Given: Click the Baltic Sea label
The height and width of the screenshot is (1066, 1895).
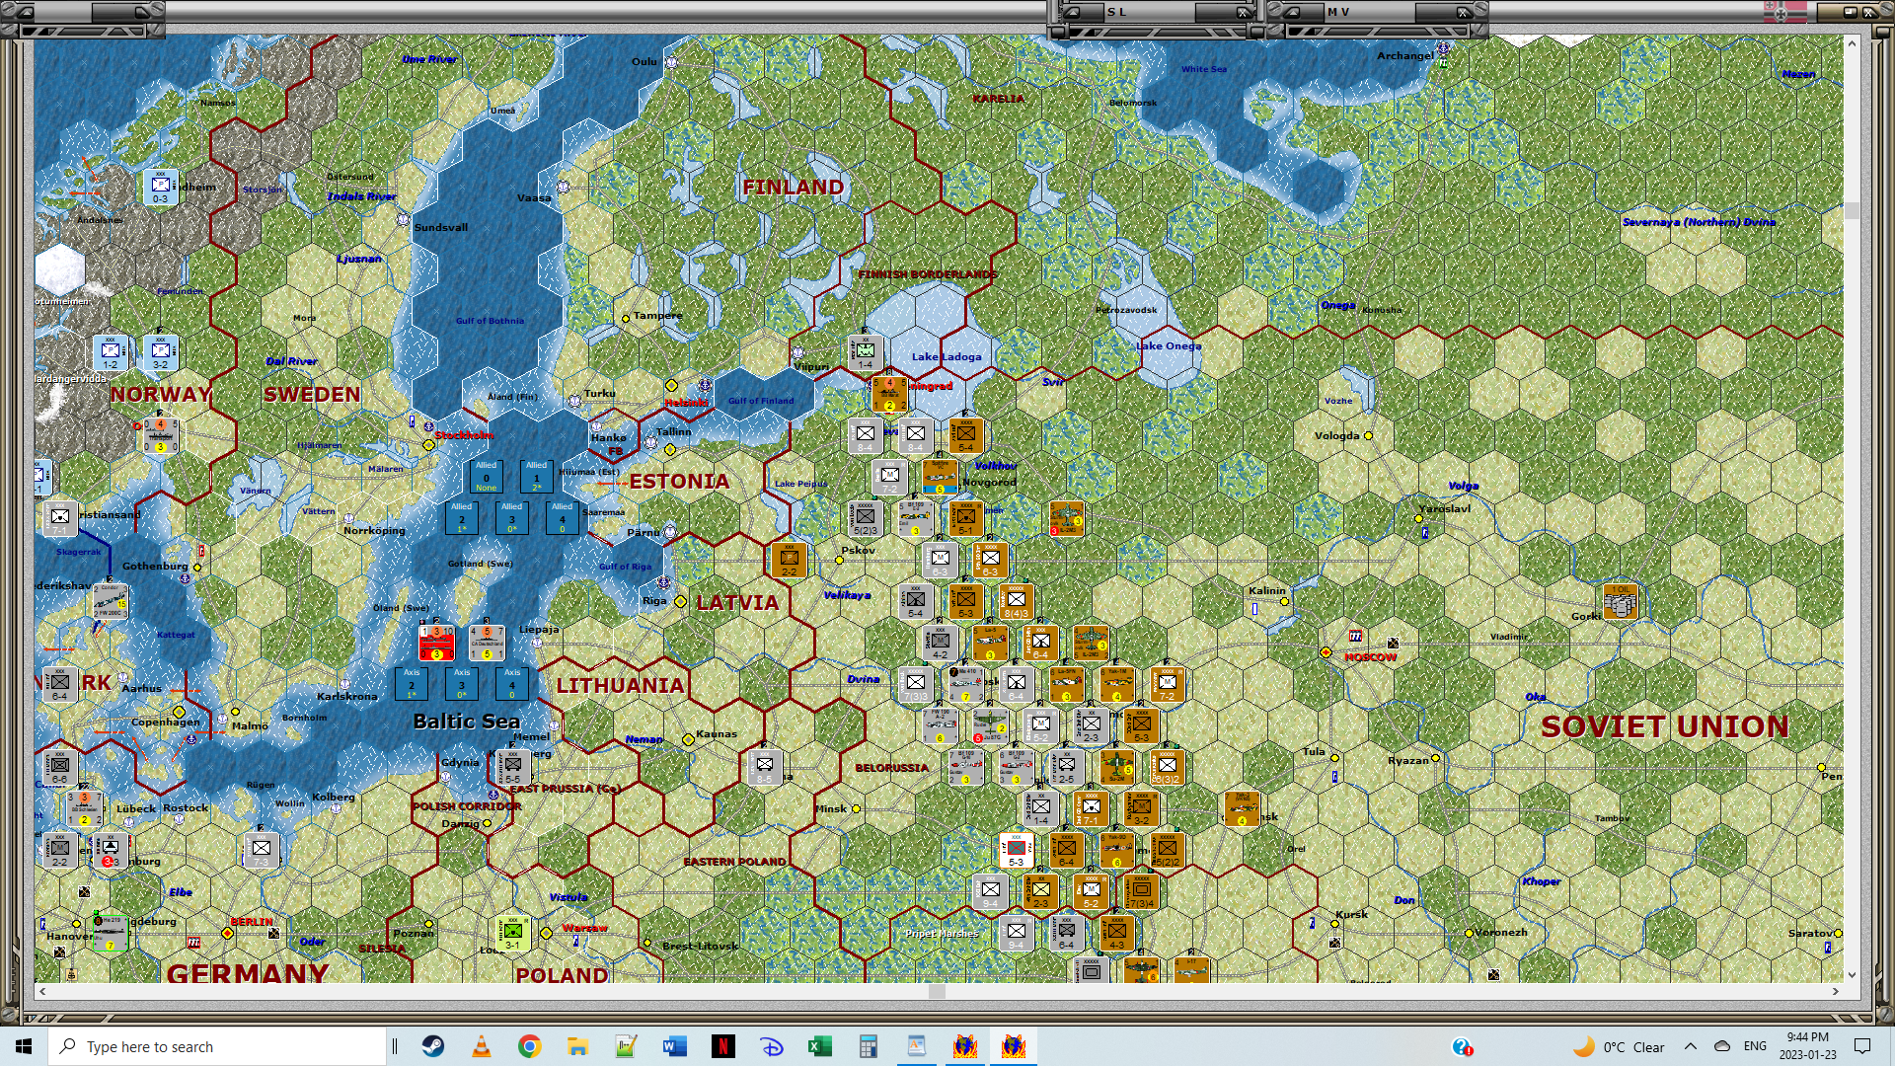Looking at the screenshot, I should [x=467, y=722].
